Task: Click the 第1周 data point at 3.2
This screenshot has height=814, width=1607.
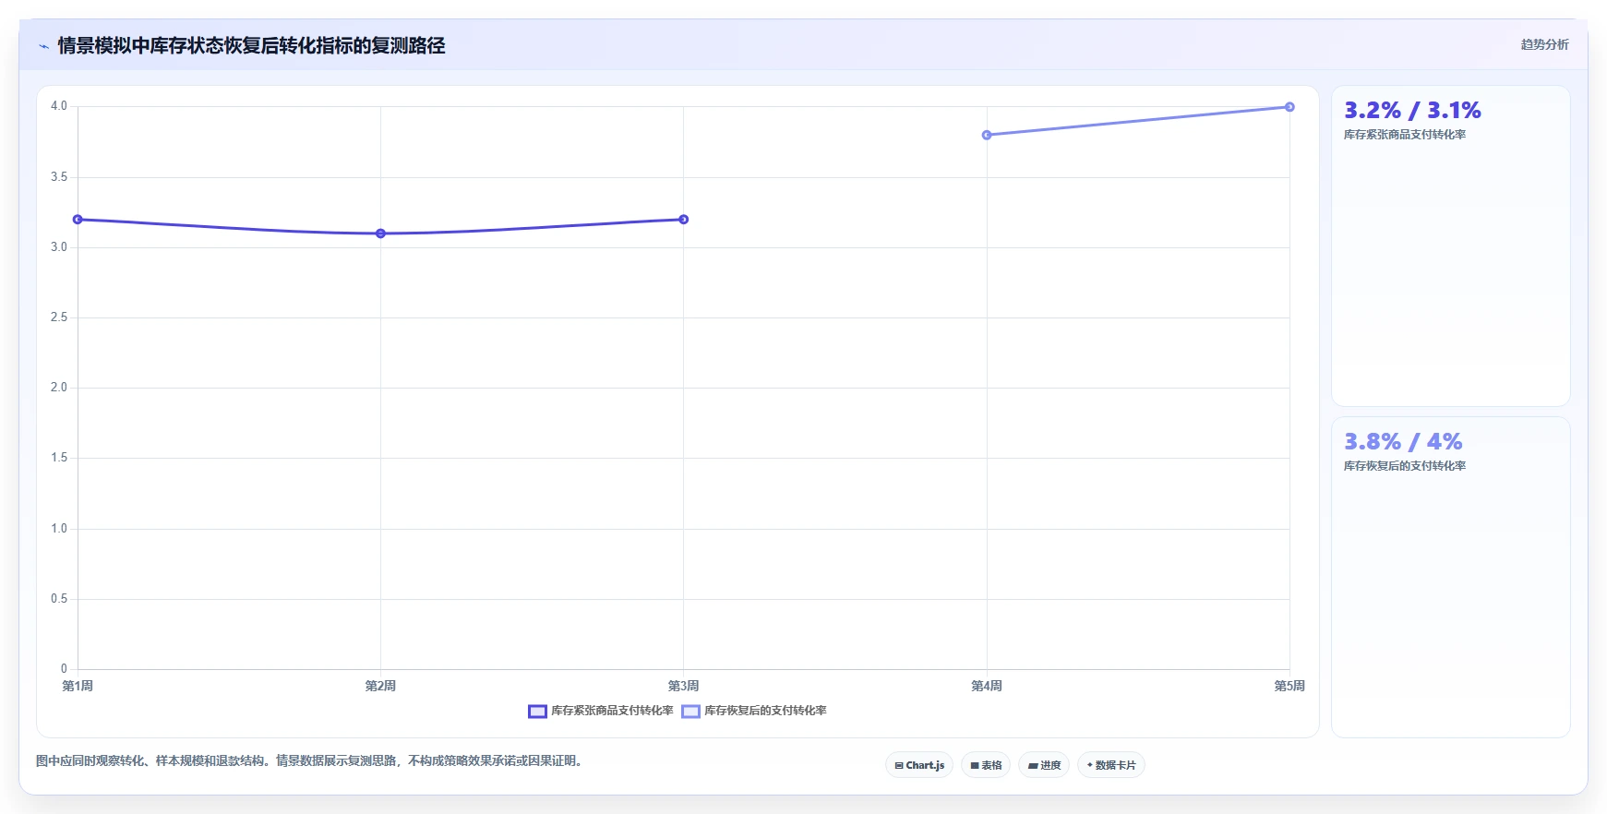Action: click(x=78, y=220)
